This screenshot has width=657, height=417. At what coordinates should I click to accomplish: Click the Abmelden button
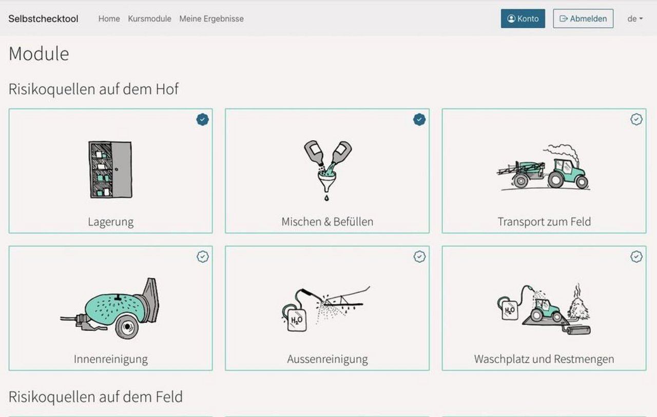point(583,18)
